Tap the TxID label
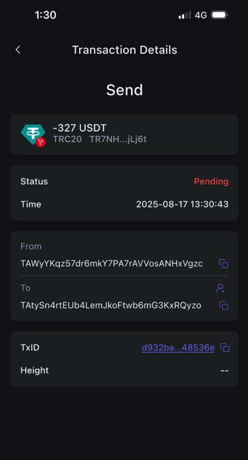This screenshot has height=460, width=248. pyautogui.click(x=30, y=348)
